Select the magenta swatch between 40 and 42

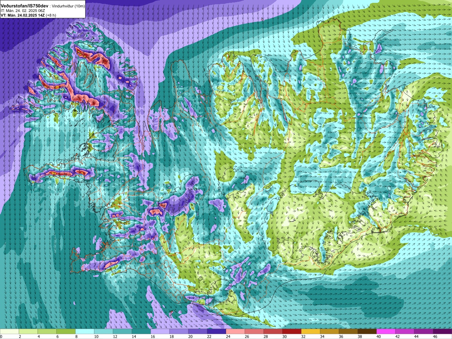(x=386, y=332)
